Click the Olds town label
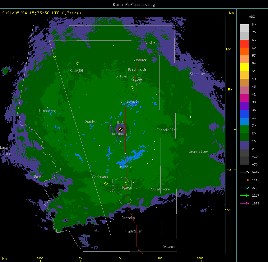 click(121, 123)
